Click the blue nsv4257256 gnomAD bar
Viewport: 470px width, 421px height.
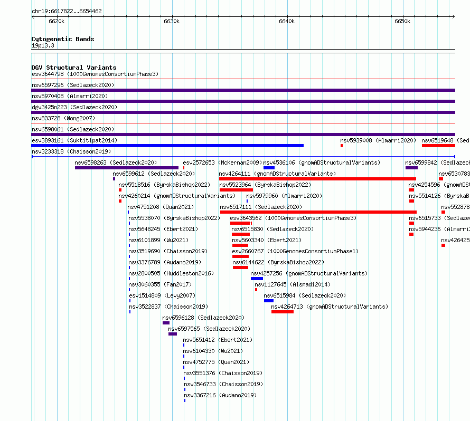257,279
